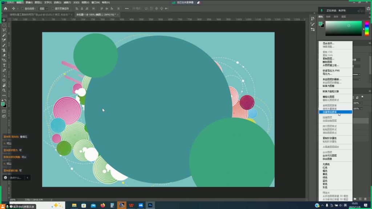Open the 滤镜(T) menu

pyautogui.click(x=66, y=2)
